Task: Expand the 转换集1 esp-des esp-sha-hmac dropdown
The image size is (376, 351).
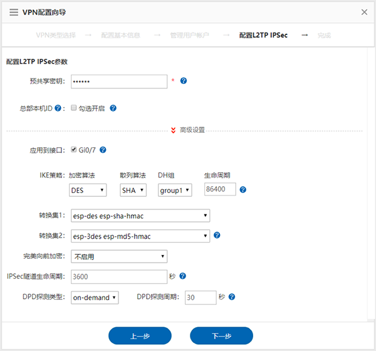Action: (x=140, y=216)
